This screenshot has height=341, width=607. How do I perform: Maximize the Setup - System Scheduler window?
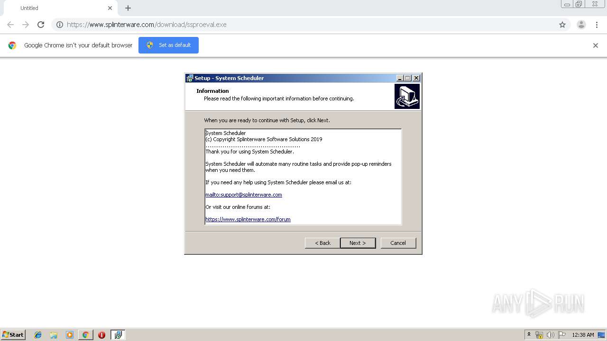coord(408,78)
